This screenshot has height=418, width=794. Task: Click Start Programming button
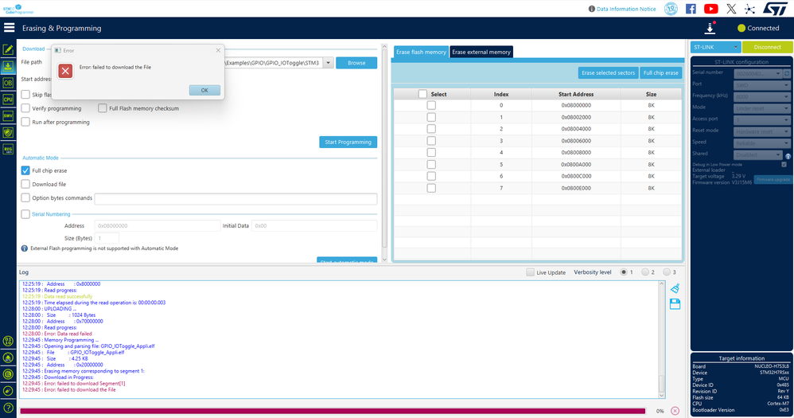coord(348,142)
